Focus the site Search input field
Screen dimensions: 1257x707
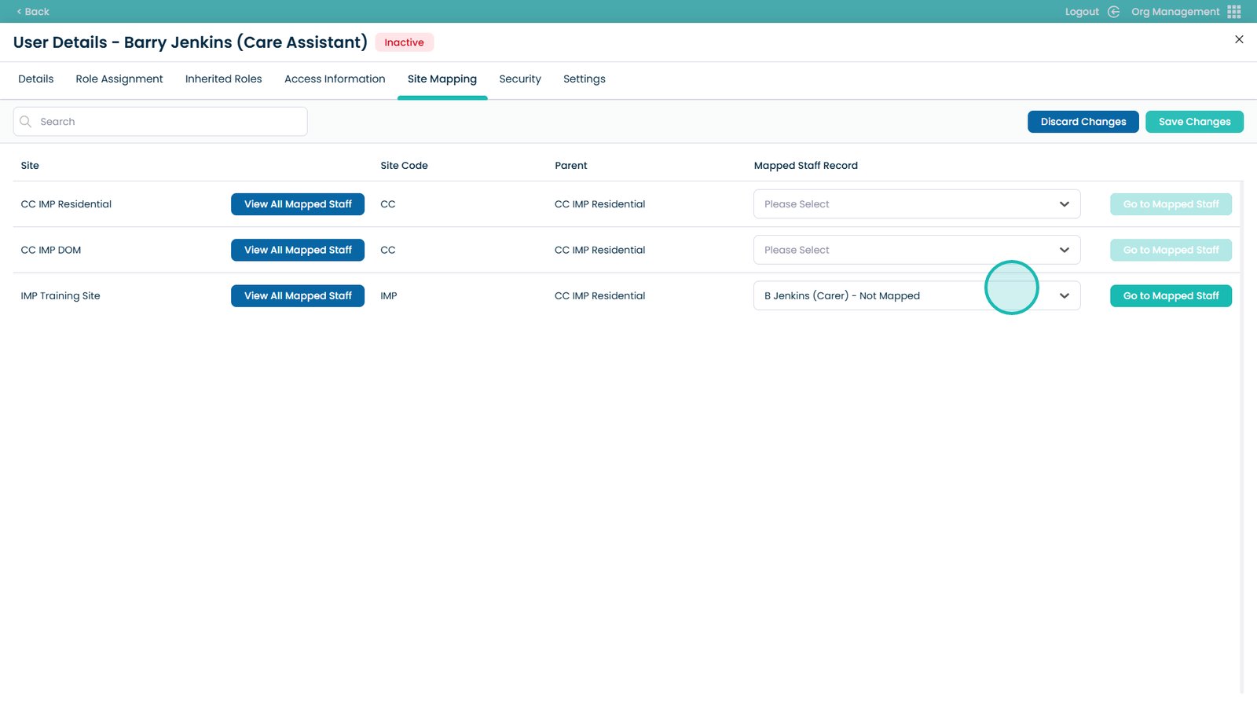coord(169,122)
